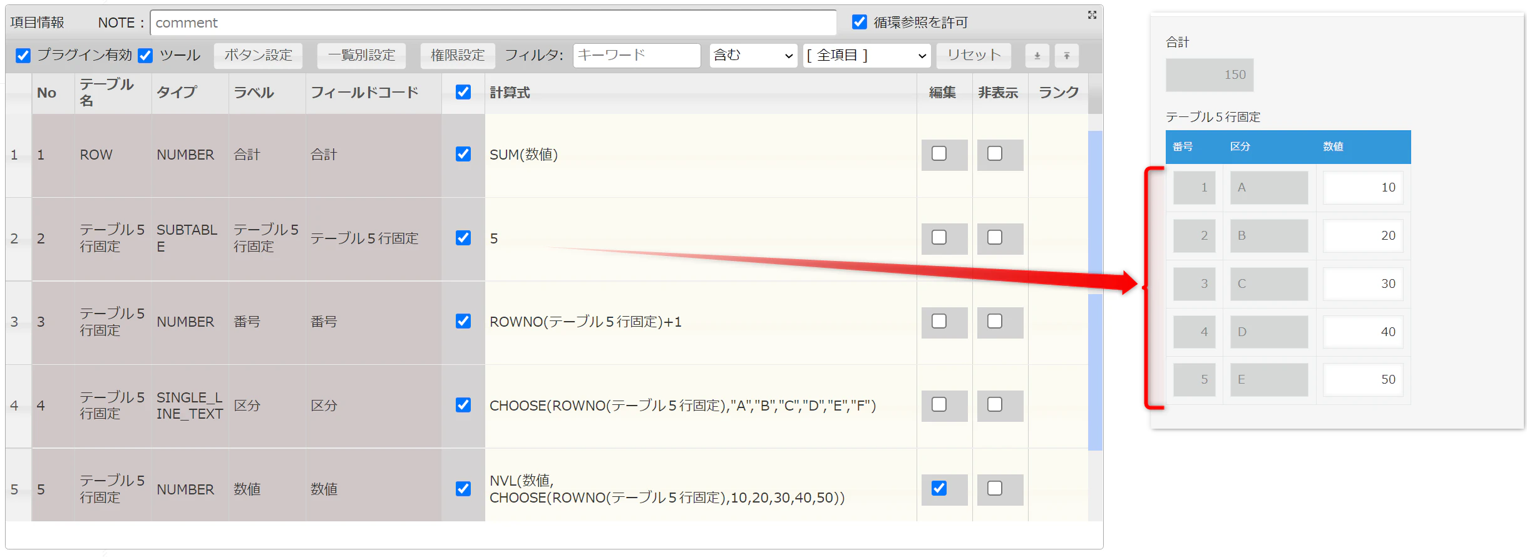Click the 権限設定 button
This screenshot has height=557, width=1527.
pyautogui.click(x=458, y=56)
